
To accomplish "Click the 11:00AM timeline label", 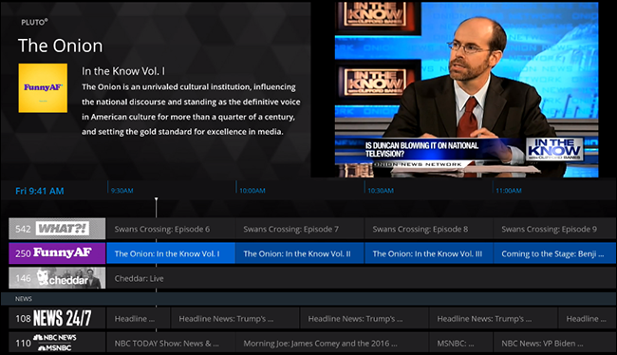I will pyautogui.click(x=509, y=191).
